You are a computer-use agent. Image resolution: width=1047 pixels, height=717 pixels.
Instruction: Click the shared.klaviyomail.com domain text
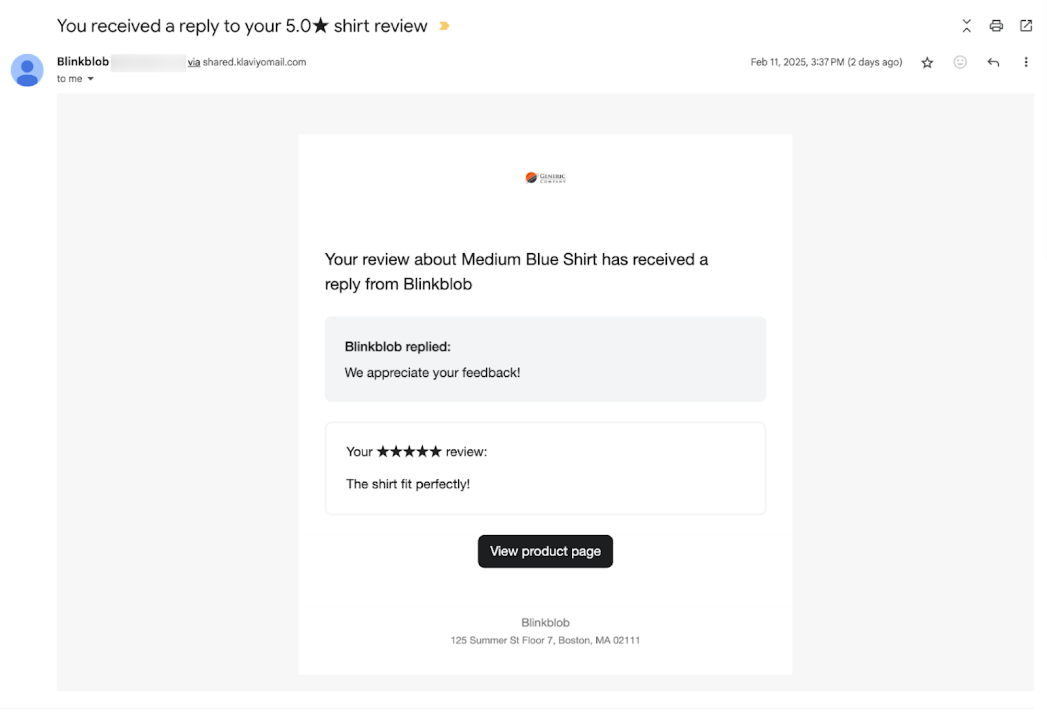click(x=254, y=62)
